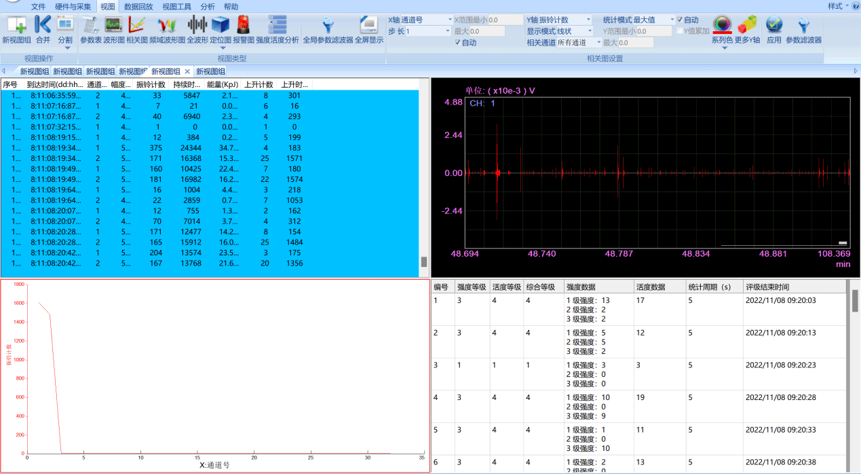Close the active 新视图组 tab
Viewport: 861px width, 474px height.
coord(187,71)
